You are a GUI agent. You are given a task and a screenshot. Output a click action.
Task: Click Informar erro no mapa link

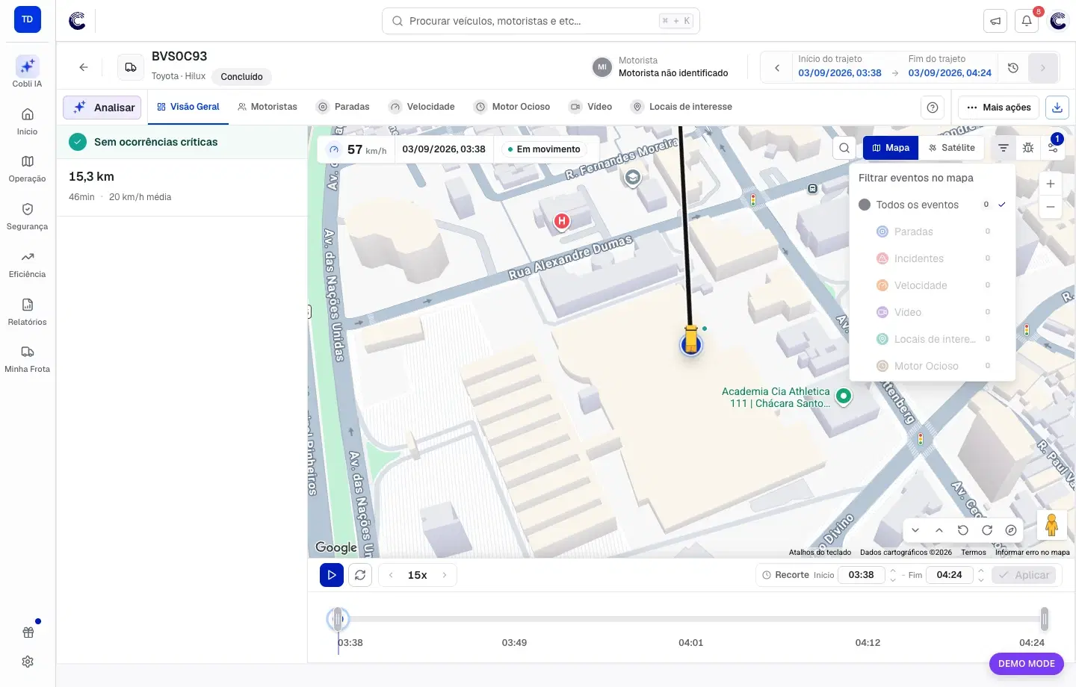(1032, 553)
